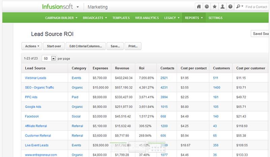View 3994 contacts for PPC Ads

pyautogui.click(x=164, y=97)
